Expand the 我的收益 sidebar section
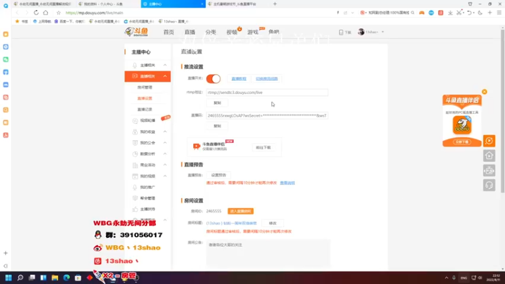The image size is (505, 284). pyautogui.click(x=165, y=132)
